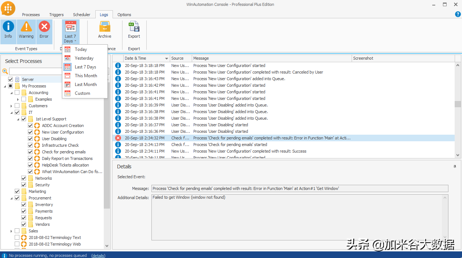The width and height of the screenshot is (462, 258).
Task: Click the Marketing folder icon
Action: coord(24,191)
